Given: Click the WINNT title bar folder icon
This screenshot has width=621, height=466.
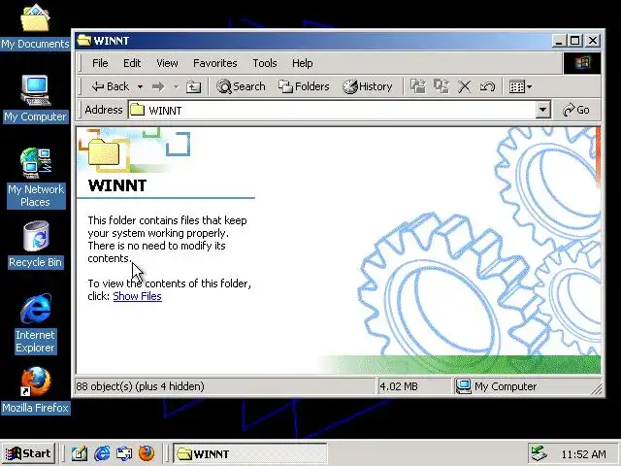Looking at the screenshot, I should pos(83,41).
